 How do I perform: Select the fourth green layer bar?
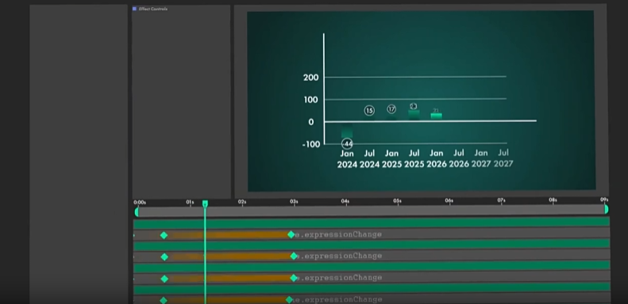tap(372, 287)
